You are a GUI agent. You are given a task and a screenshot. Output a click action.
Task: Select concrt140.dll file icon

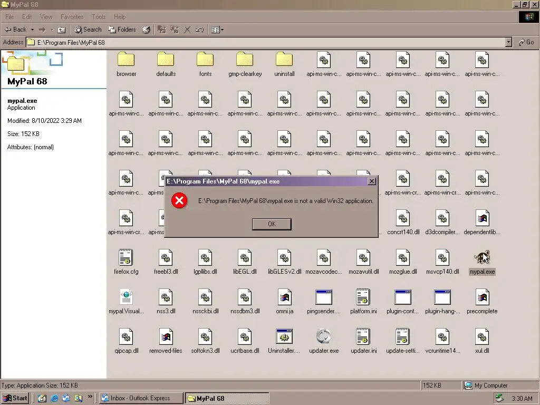click(403, 218)
